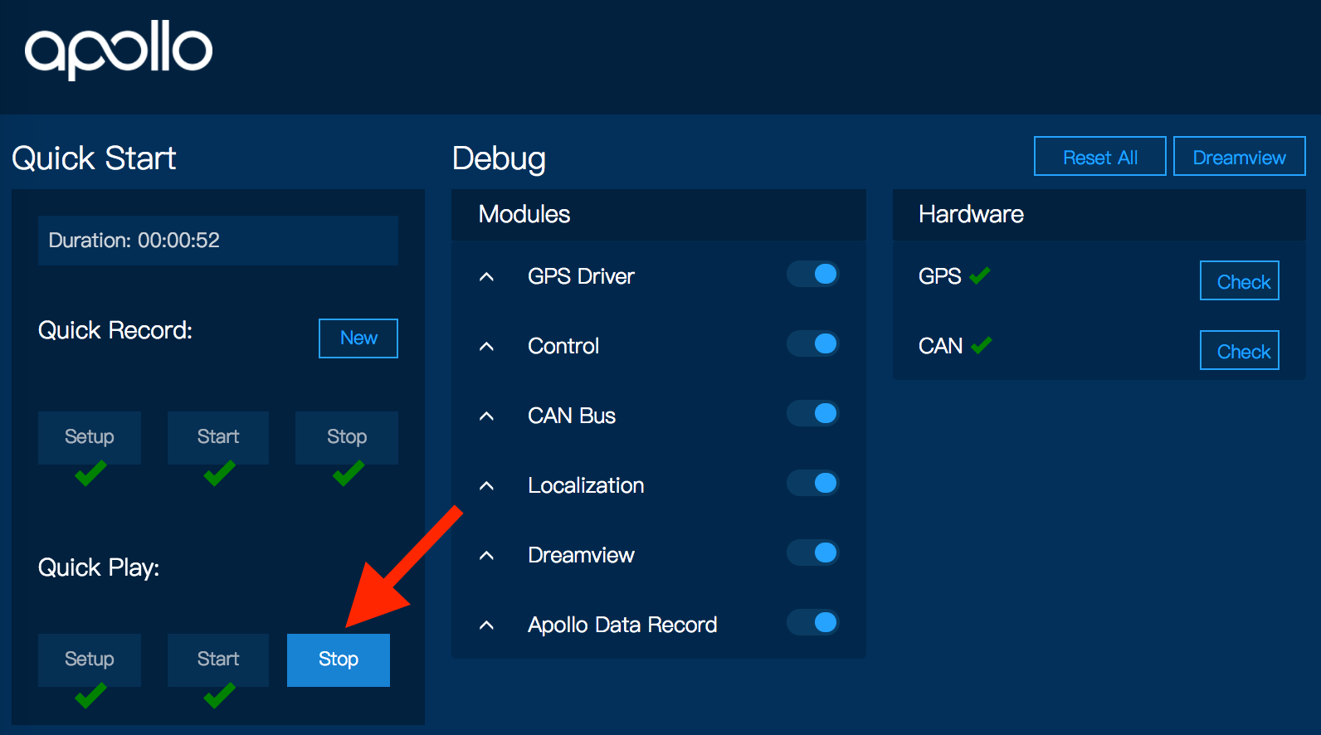Switch off the Localization module toggle
This screenshot has width=1321, height=735.
click(x=813, y=483)
